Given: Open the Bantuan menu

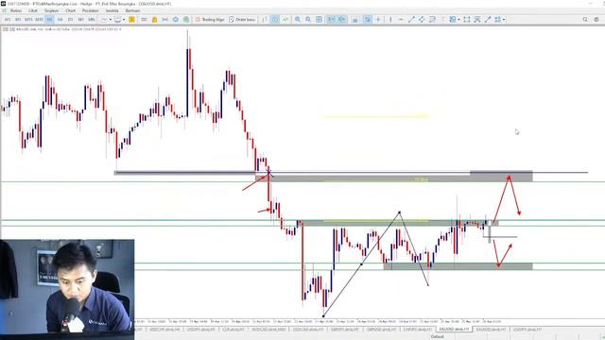Looking at the screenshot, I should pos(132,10).
